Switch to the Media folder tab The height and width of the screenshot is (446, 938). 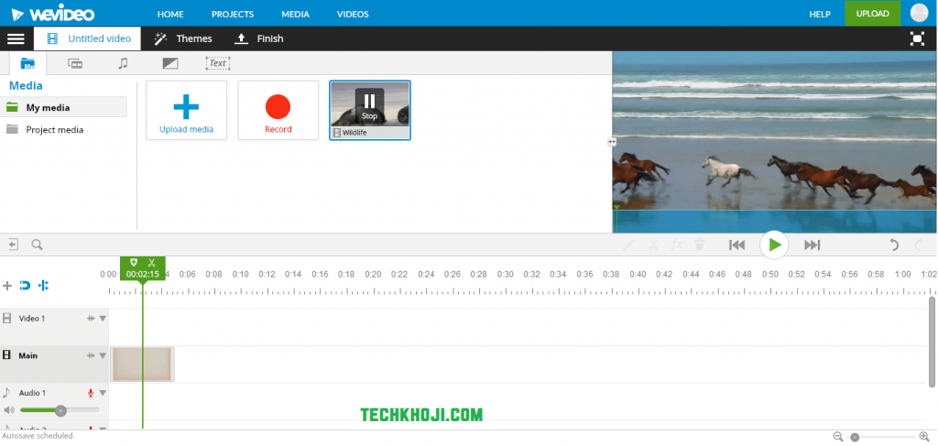tap(27, 63)
